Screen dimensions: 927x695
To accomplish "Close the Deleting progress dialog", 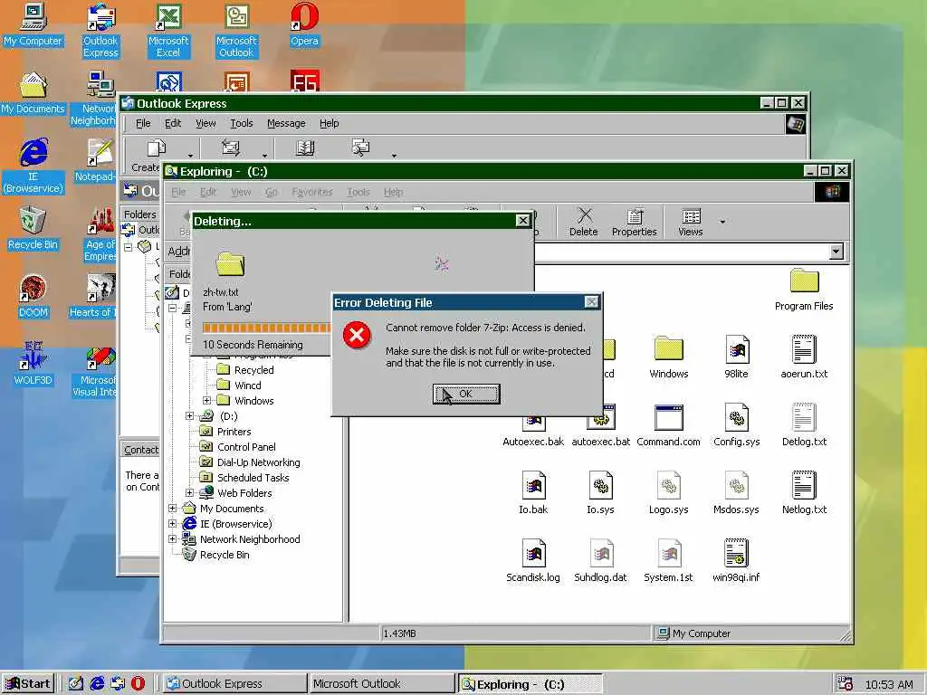I will (522, 221).
